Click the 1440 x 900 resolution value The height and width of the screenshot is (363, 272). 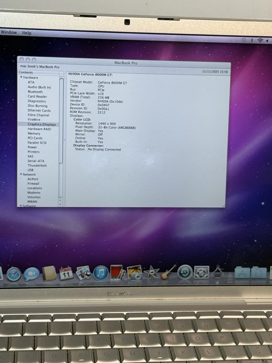pyautogui.click(x=107, y=124)
